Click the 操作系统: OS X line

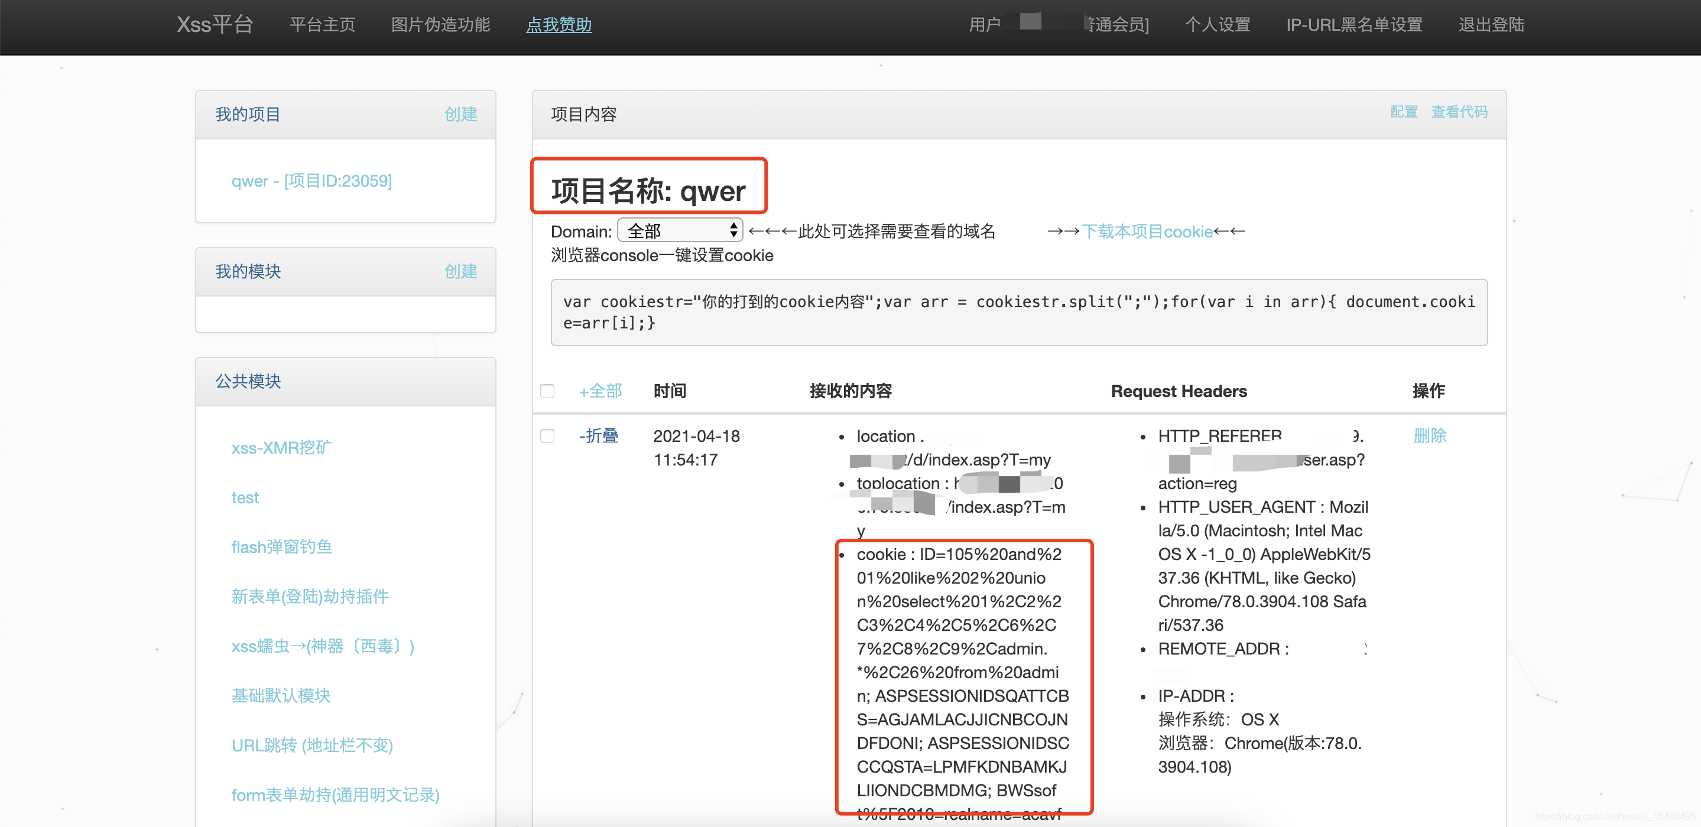tap(1218, 719)
